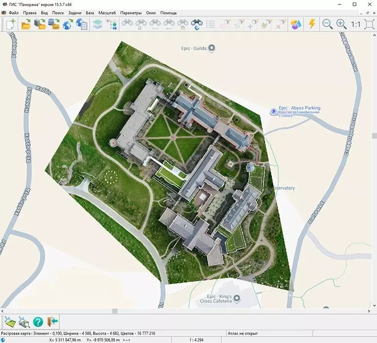Click the exit door arrow icon
Image resolution: width=377 pixels, height=343 pixels.
click(53, 321)
